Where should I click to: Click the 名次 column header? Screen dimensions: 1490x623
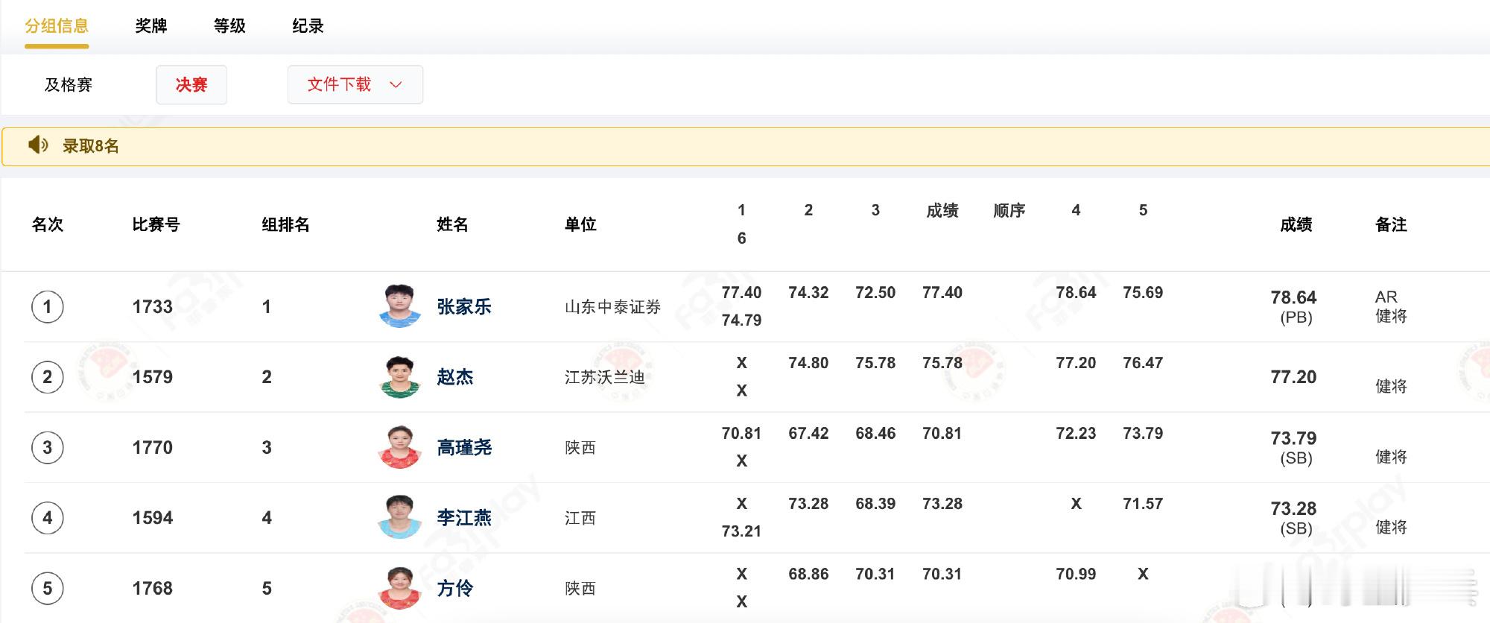point(48,224)
